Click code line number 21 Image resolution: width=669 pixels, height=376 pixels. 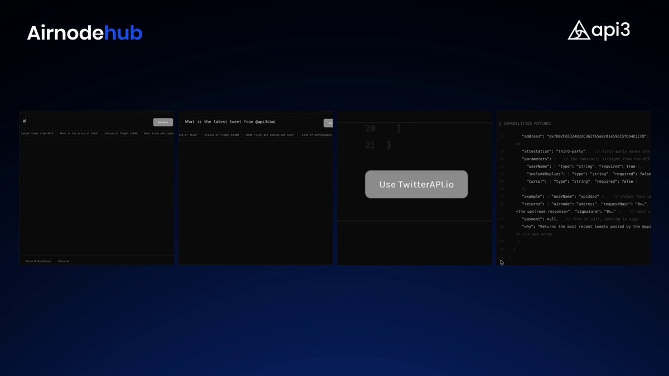(370, 145)
